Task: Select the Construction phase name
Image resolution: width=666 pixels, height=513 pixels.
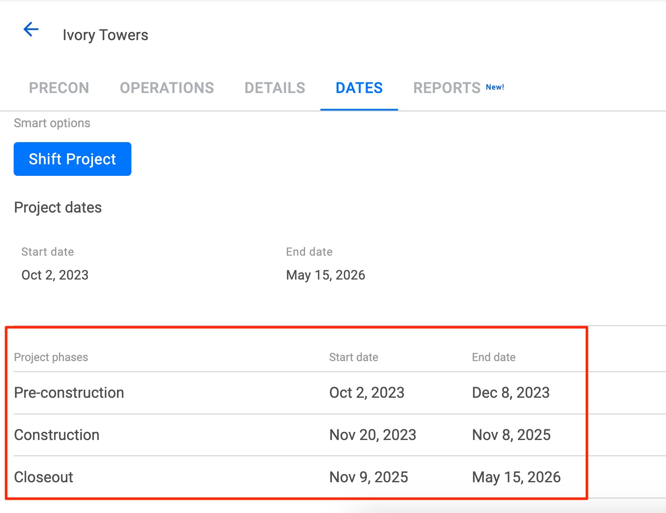Action: coord(57,435)
